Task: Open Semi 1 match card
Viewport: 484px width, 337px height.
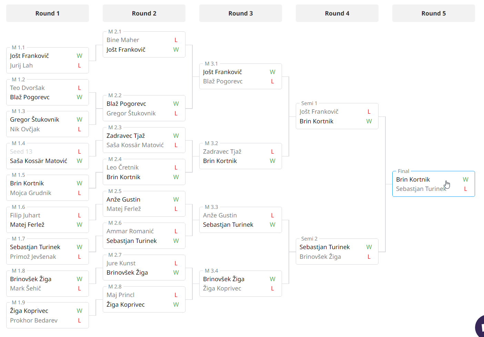Action: coord(337,116)
